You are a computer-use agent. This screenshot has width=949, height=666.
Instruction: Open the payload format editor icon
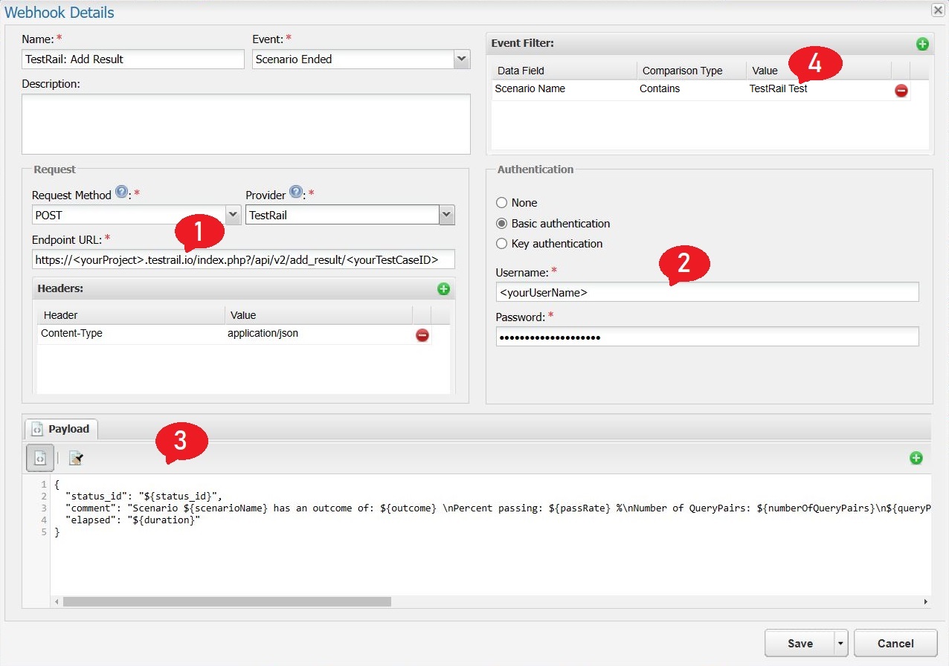click(x=74, y=458)
